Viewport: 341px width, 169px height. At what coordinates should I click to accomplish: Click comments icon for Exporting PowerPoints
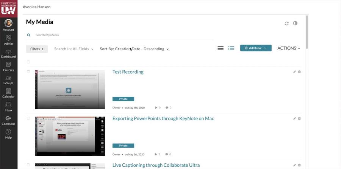click(x=167, y=154)
